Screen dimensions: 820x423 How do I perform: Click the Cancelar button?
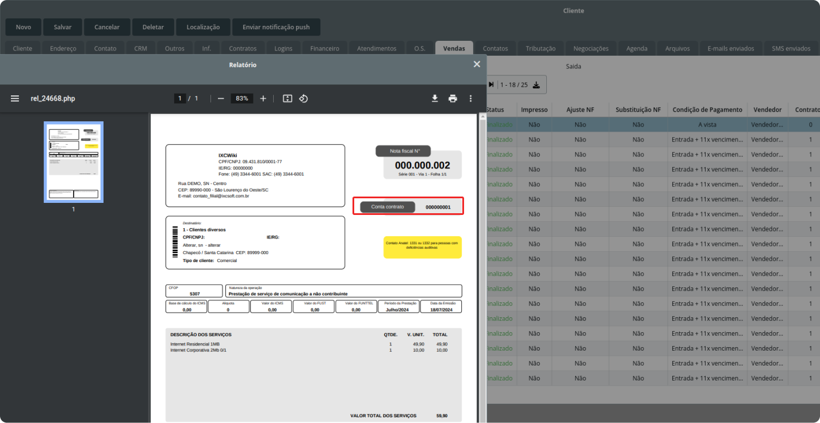(x=107, y=27)
